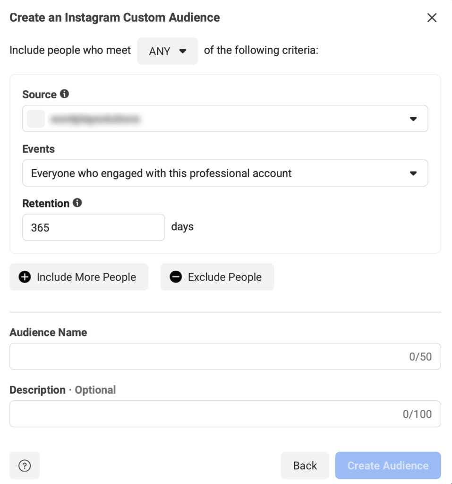Click Include More People
452x484 pixels.
78,277
